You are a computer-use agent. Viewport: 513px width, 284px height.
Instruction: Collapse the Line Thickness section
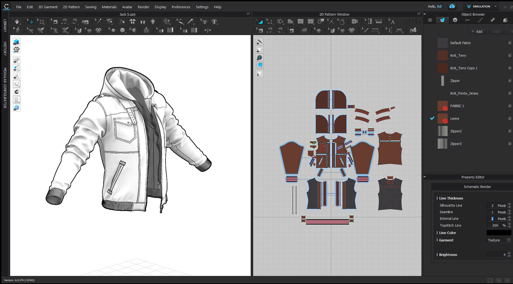tap(438, 198)
